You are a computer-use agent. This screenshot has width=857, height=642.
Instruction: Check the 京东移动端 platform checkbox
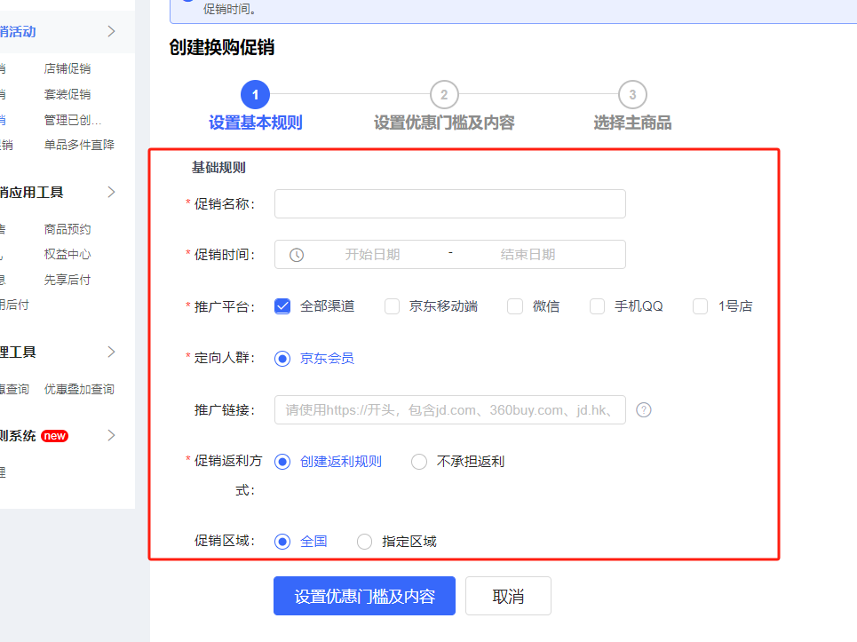pos(393,306)
